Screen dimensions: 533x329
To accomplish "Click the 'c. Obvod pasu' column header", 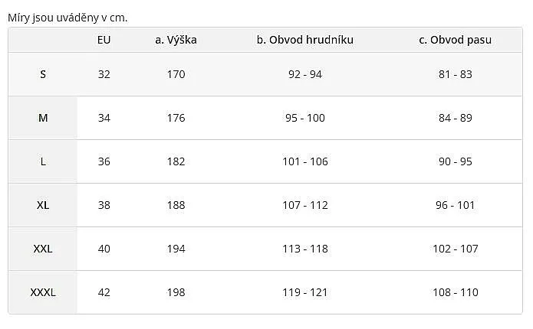I will tap(455, 40).
